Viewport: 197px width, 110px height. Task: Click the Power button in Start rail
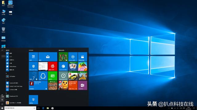(x=2, y=104)
